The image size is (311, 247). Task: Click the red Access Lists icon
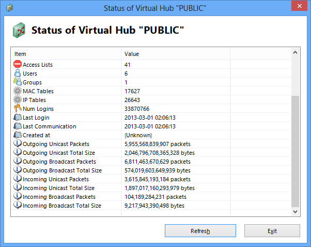pos(18,64)
